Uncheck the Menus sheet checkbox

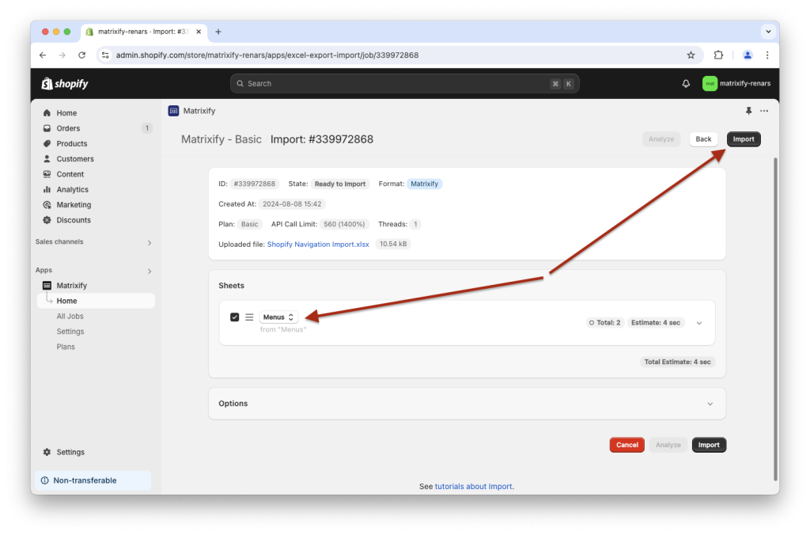coord(234,316)
